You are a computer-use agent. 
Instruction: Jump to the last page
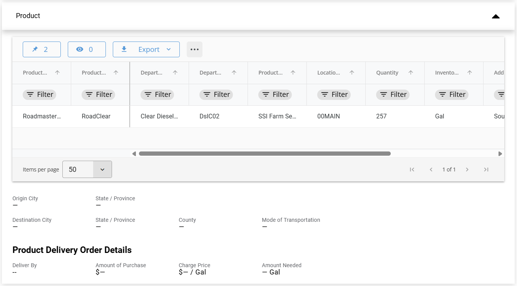[x=486, y=170]
